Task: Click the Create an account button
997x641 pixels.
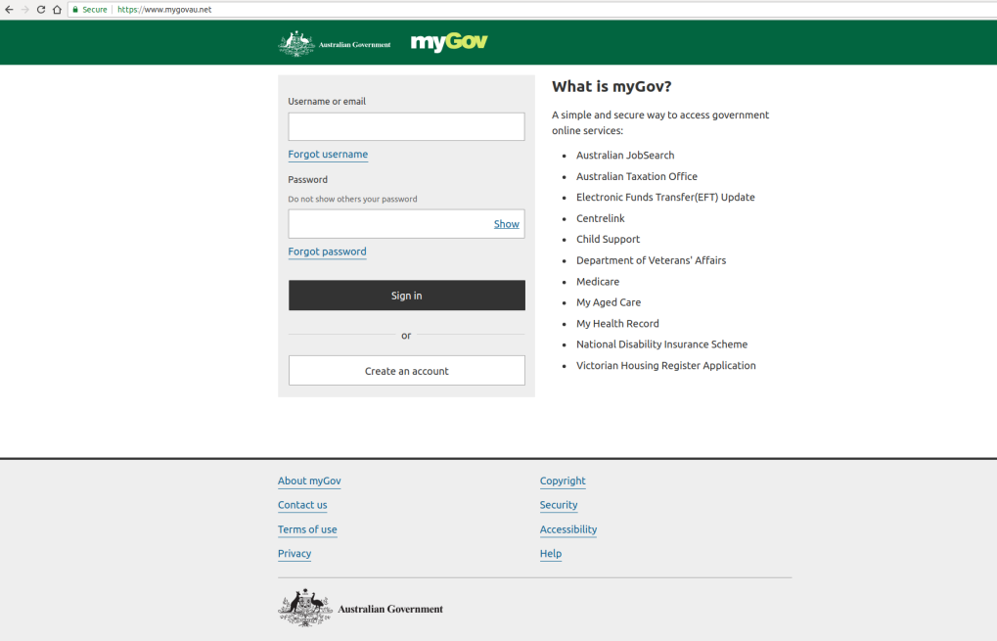Action: pyautogui.click(x=406, y=371)
